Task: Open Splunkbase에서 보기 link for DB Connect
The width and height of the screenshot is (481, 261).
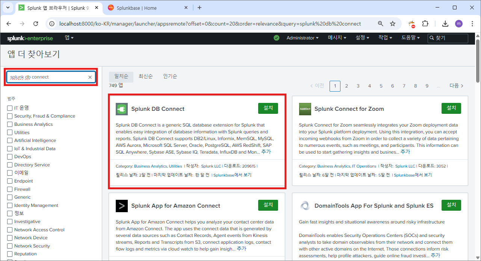Action: 232,175
